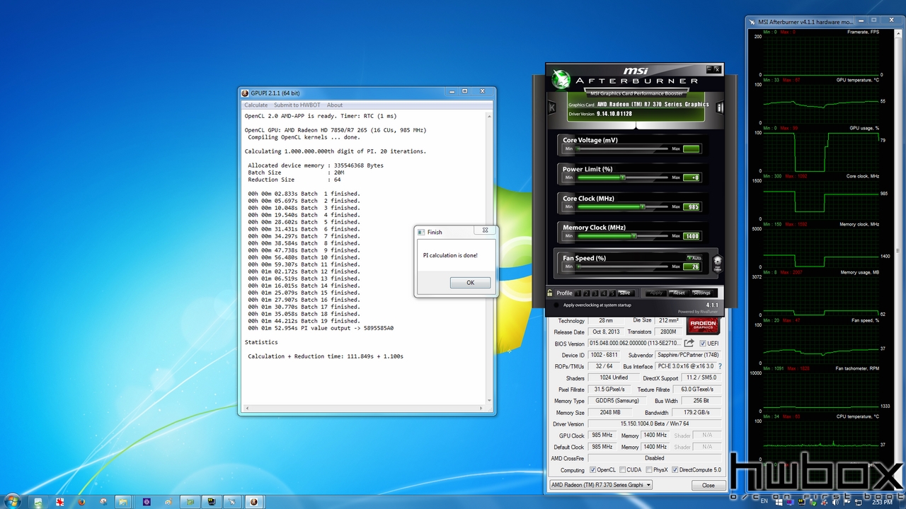Screen dimensions: 906x509
Task: Click the Power Limit value field +0
Action: click(691, 177)
